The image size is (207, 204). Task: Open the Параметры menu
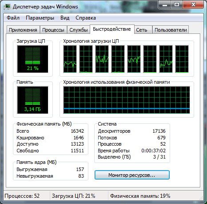tap(40, 18)
